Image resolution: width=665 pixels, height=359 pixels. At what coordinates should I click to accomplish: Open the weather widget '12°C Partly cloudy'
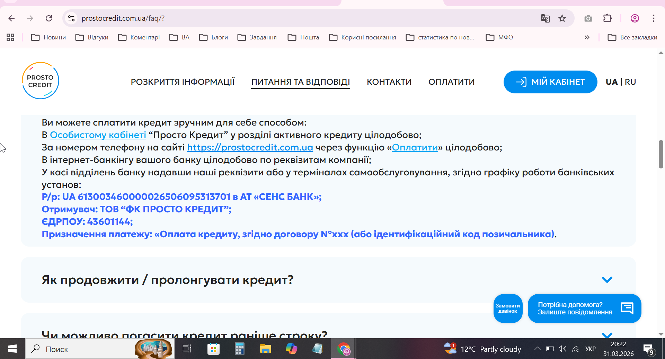(x=483, y=349)
